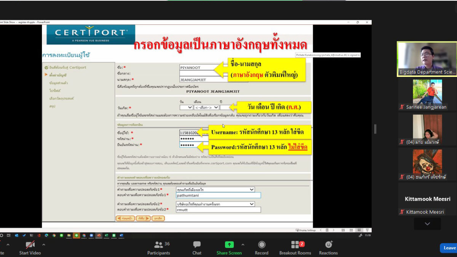This screenshot has width=457, height=257.
Task: Select ตั้งค่าบัญชี in the sidebar
Action: tap(58, 75)
